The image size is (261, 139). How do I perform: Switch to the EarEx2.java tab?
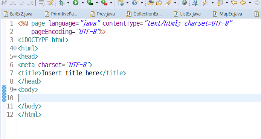click(x=18, y=14)
